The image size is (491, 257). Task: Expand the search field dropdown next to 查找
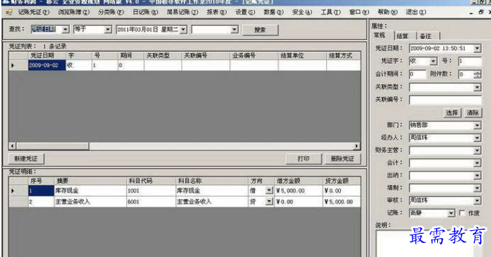(65, 30)
